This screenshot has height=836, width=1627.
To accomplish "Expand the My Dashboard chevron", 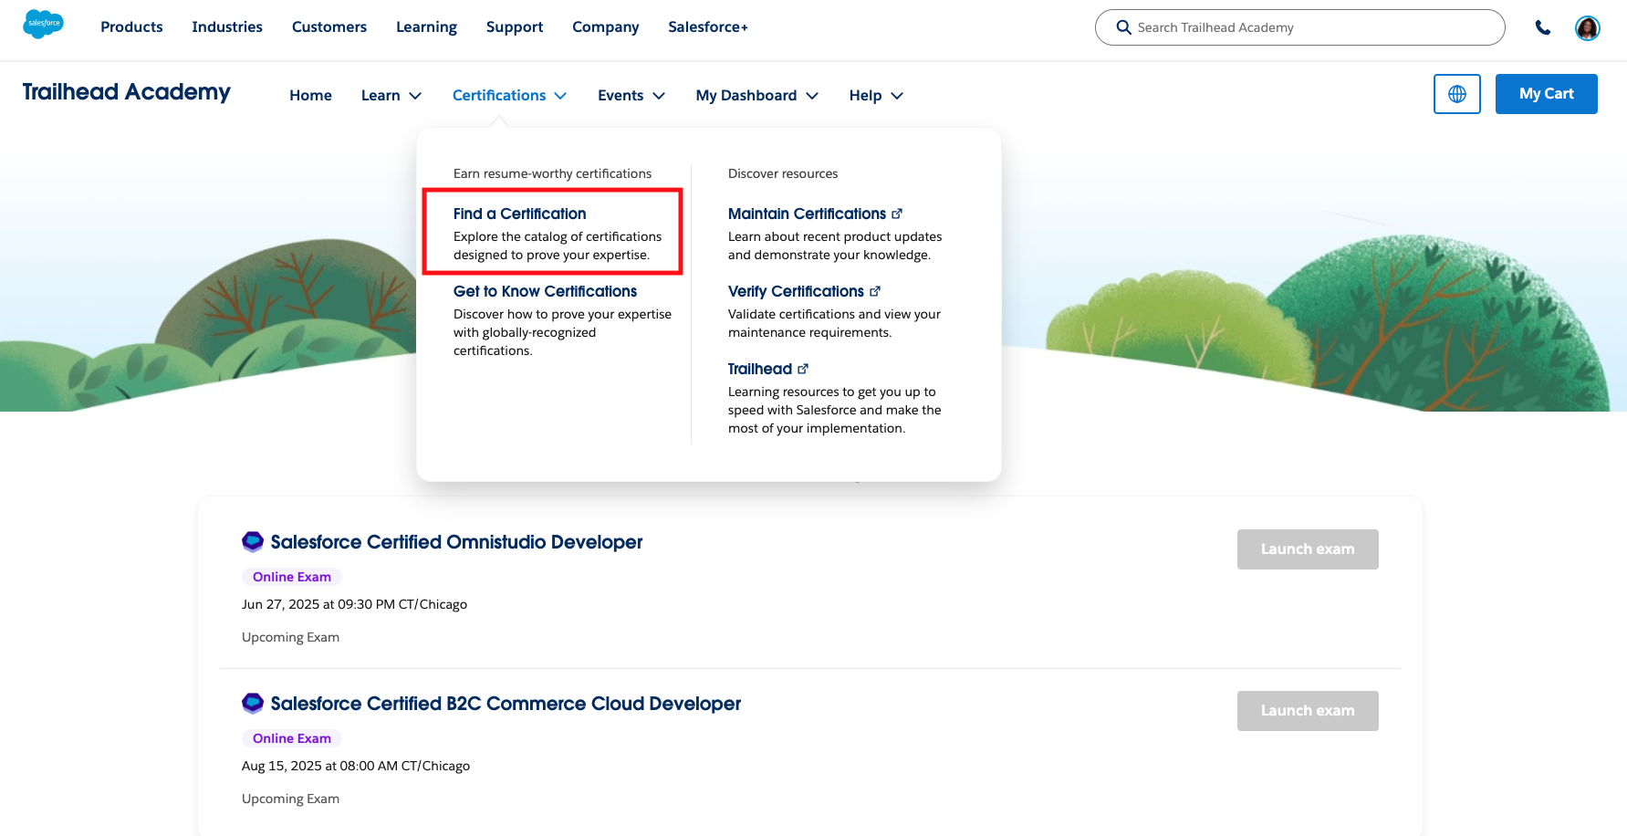I will click(812, 96).
